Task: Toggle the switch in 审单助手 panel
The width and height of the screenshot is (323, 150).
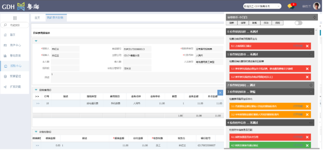Action: click(x=298, y=23)
